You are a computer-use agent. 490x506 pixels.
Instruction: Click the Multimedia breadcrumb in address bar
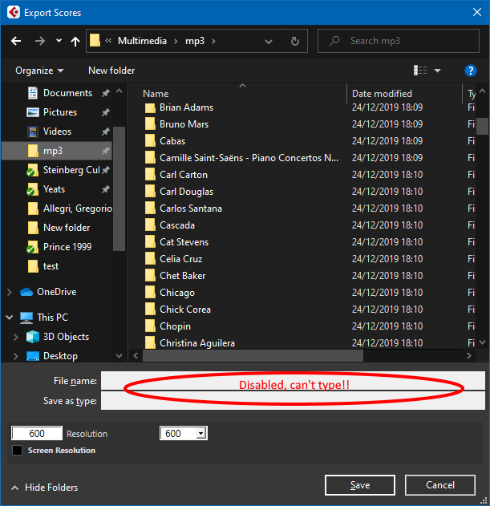click(x=142, y=41)
